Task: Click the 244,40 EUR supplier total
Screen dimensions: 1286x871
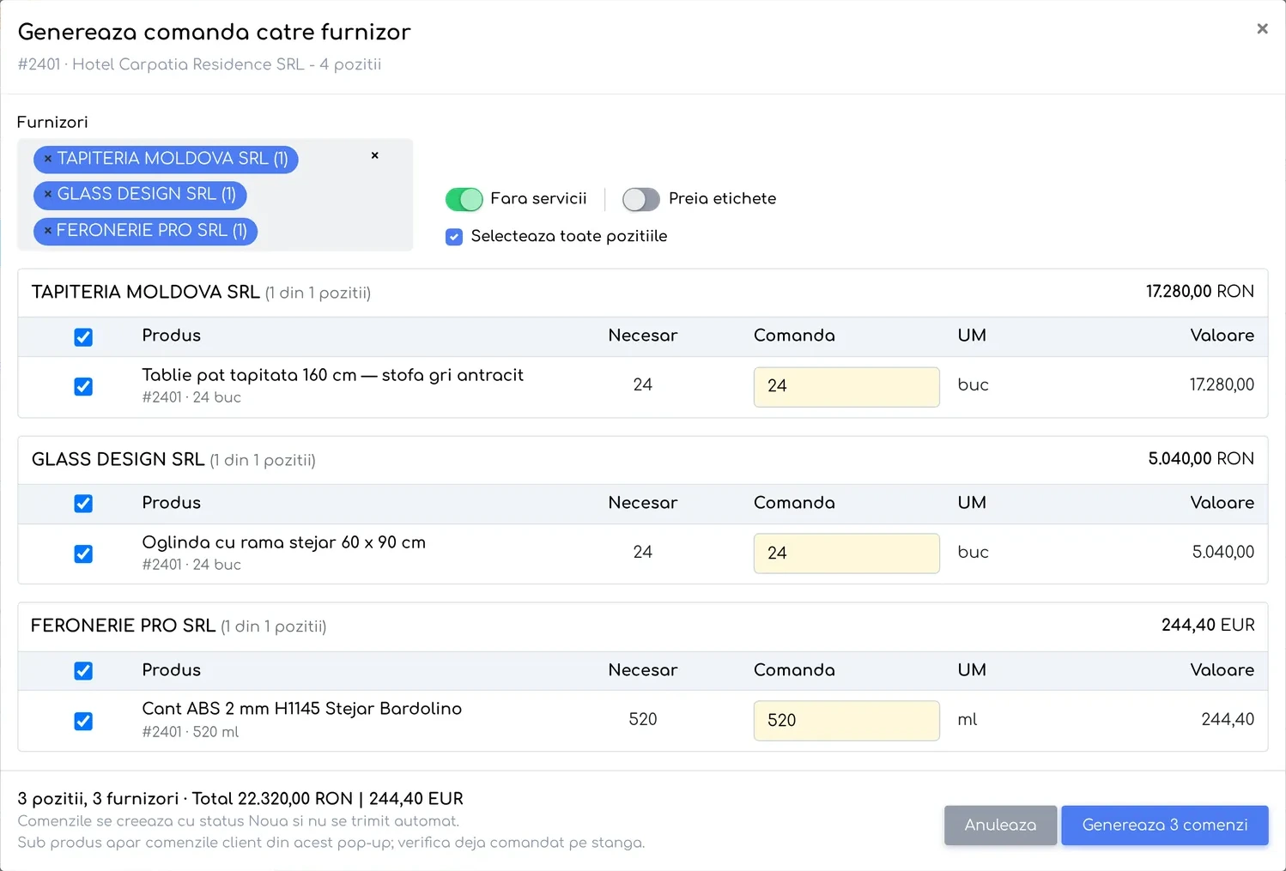Action: [1208, 626]
